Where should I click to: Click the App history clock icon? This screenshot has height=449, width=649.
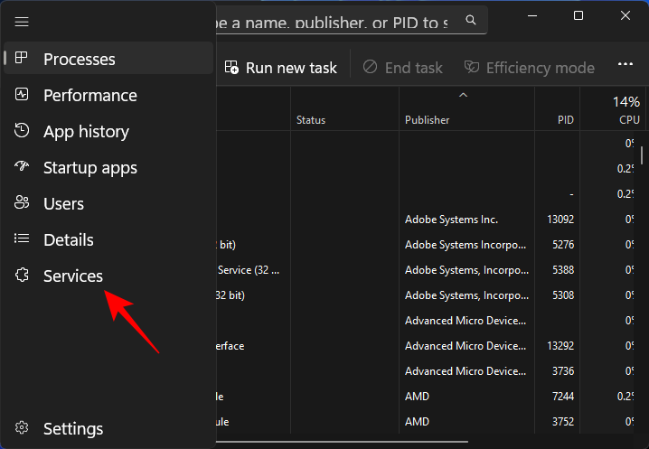tap(23, 131)
